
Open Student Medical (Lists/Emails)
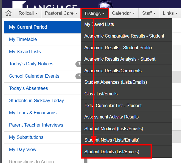[114, 129]
